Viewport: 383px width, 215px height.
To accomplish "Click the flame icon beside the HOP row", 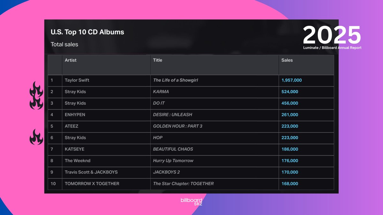I will pyautogui.click(x=36, y=137).
